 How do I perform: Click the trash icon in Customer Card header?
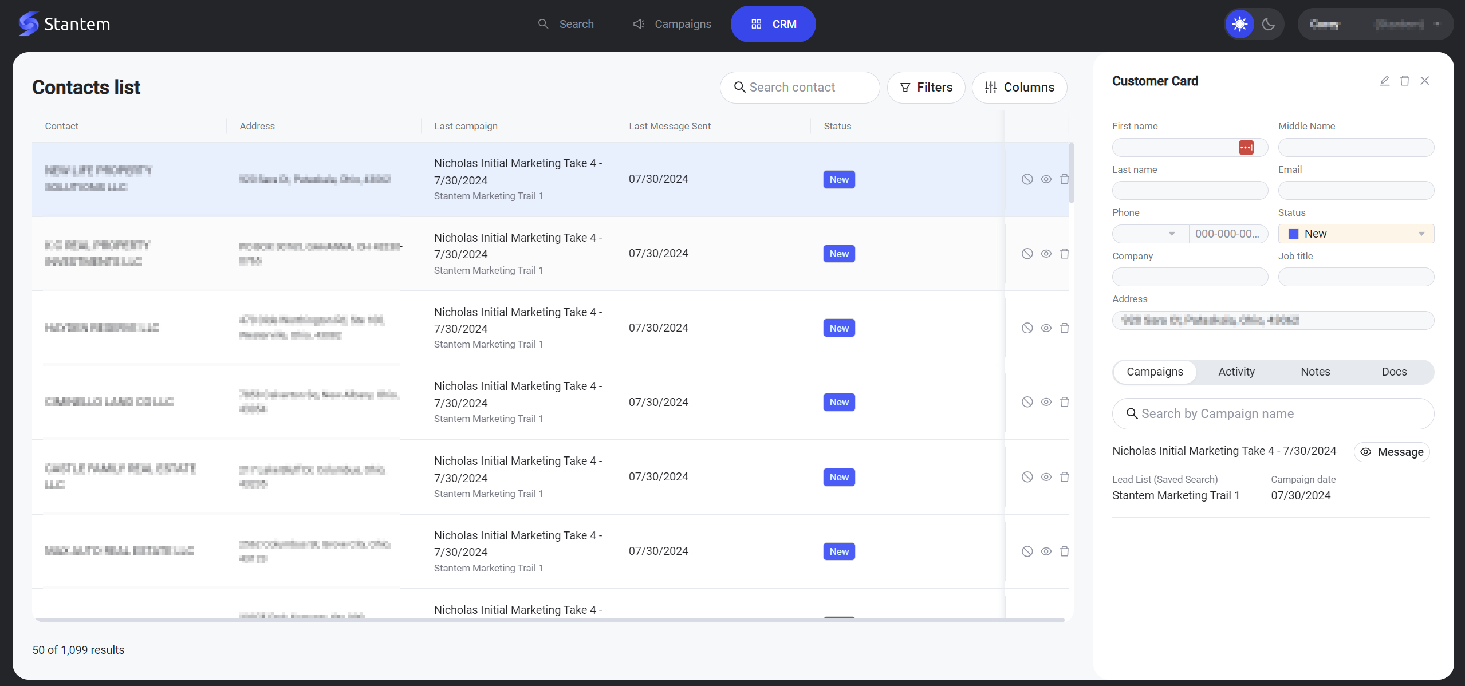click(1404, 81)
